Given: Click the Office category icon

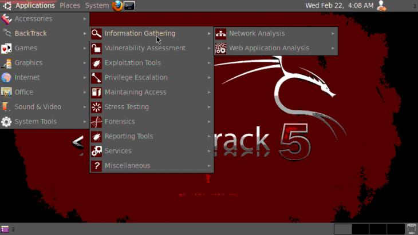Looking at the screenshot, I should tap(6, 92).
